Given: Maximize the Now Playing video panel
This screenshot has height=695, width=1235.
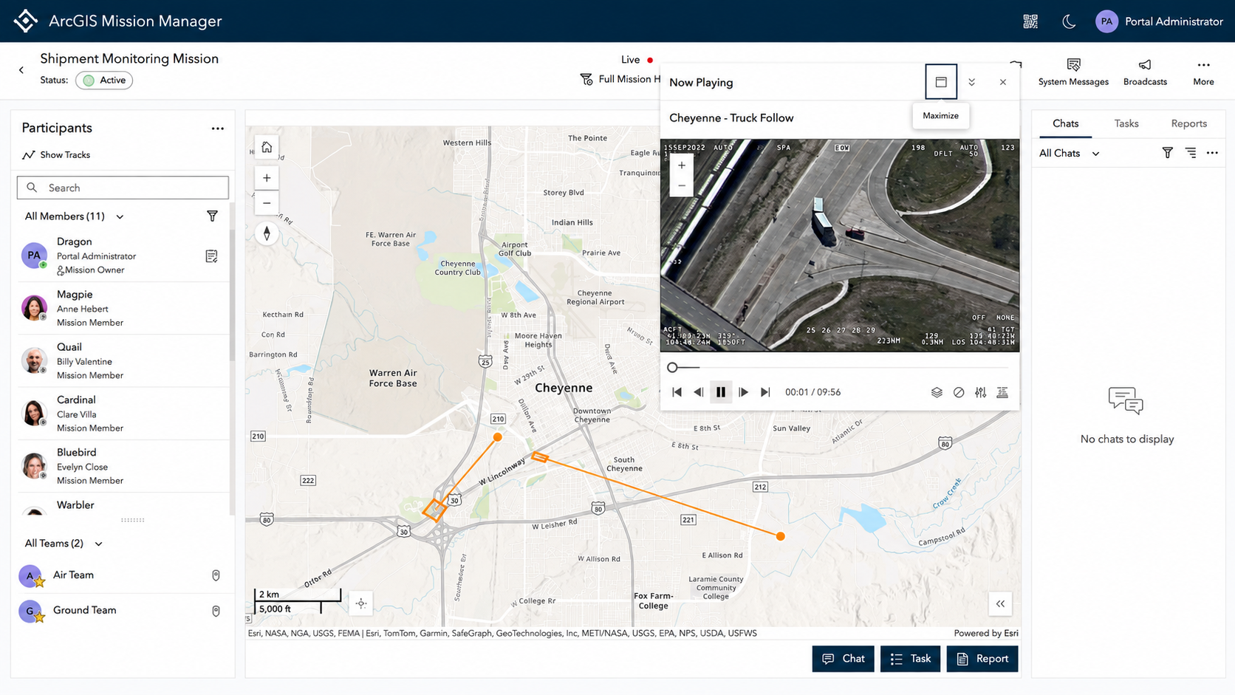Looking at the screenshot, I should (941, 82).
